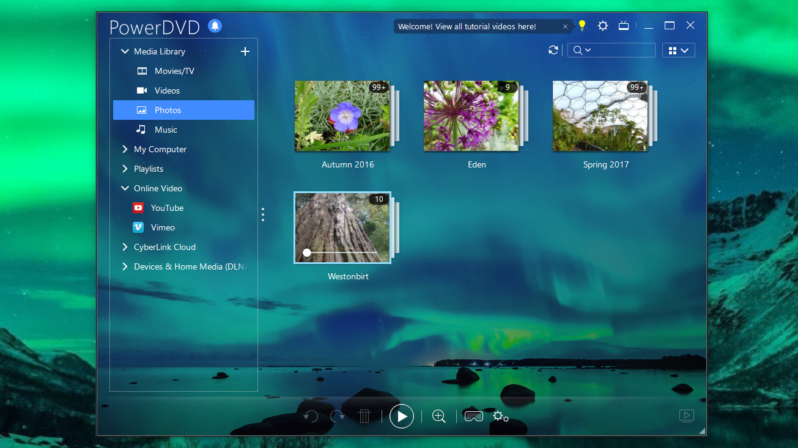Open the Spring 2017 album thumbnail

[600, 116]
